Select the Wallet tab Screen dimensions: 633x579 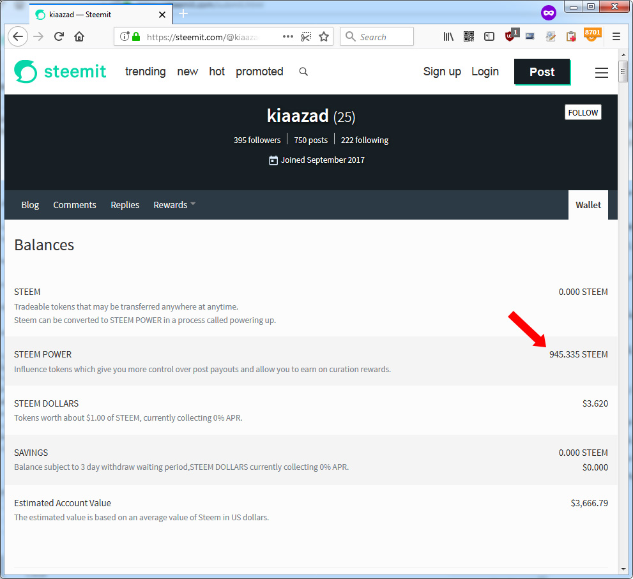point(588,205)
